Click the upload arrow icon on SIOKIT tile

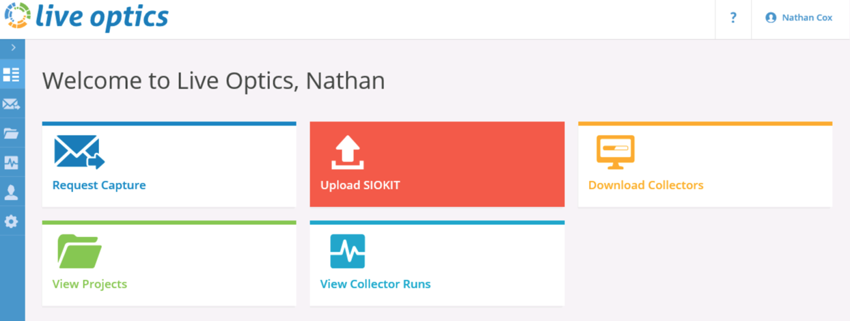click(x=348, y=152)
